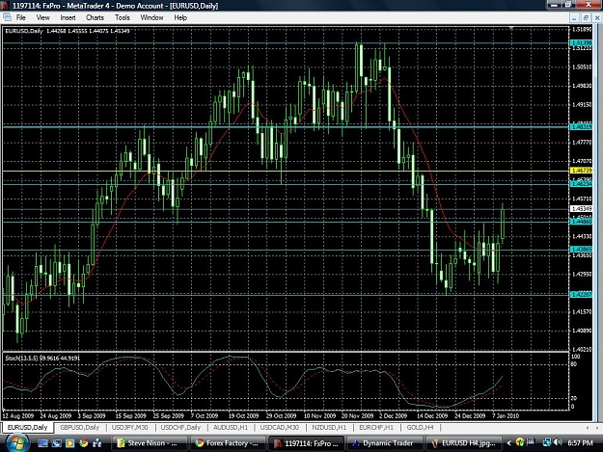
Task: Click the chart document icon beside File
Action: (x=7, y=17)
